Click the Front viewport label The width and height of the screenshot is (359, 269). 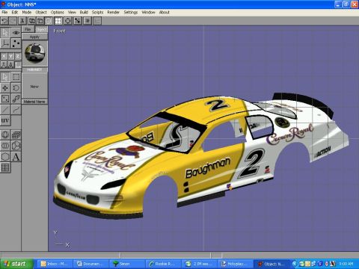point(60,31)
